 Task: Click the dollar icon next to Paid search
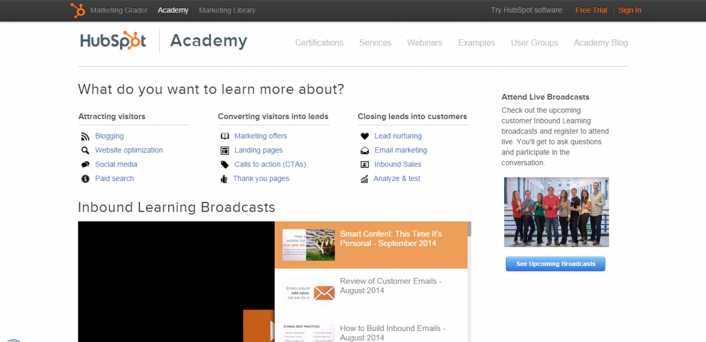click(85, 178)
